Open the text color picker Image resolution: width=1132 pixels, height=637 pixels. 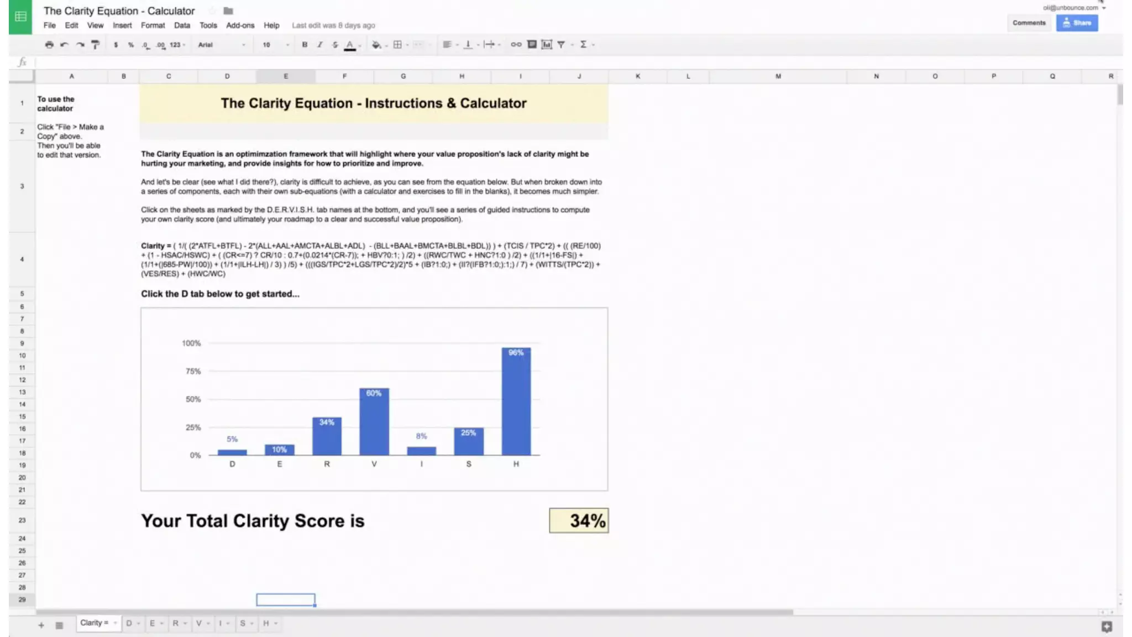coord(350,45)
